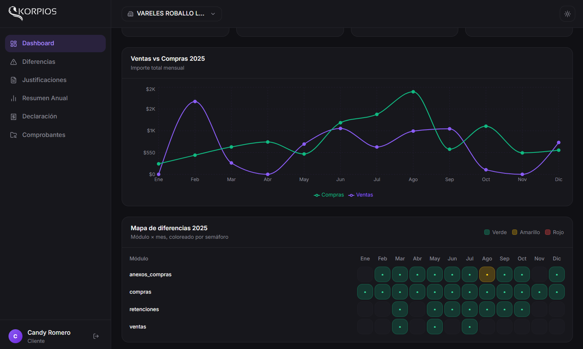Select the Dashboard icon in the sidebar
583x349 pixels.
click(x=14, y=43)
